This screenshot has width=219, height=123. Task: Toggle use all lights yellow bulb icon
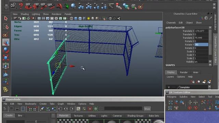tap(89, 18)
